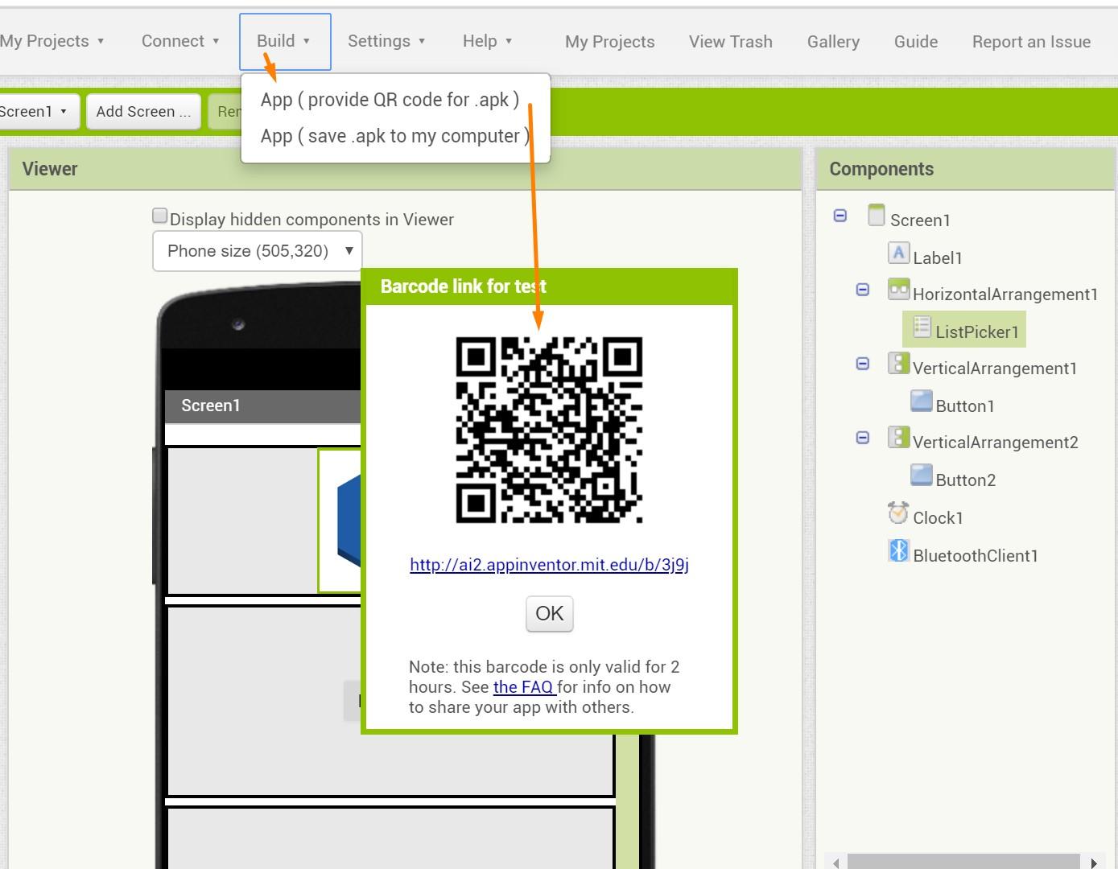The width and height of the screenshot is (1118, 869).
Task: Click the Clock1 alarm clock icon
Action: tap(898, 513)
